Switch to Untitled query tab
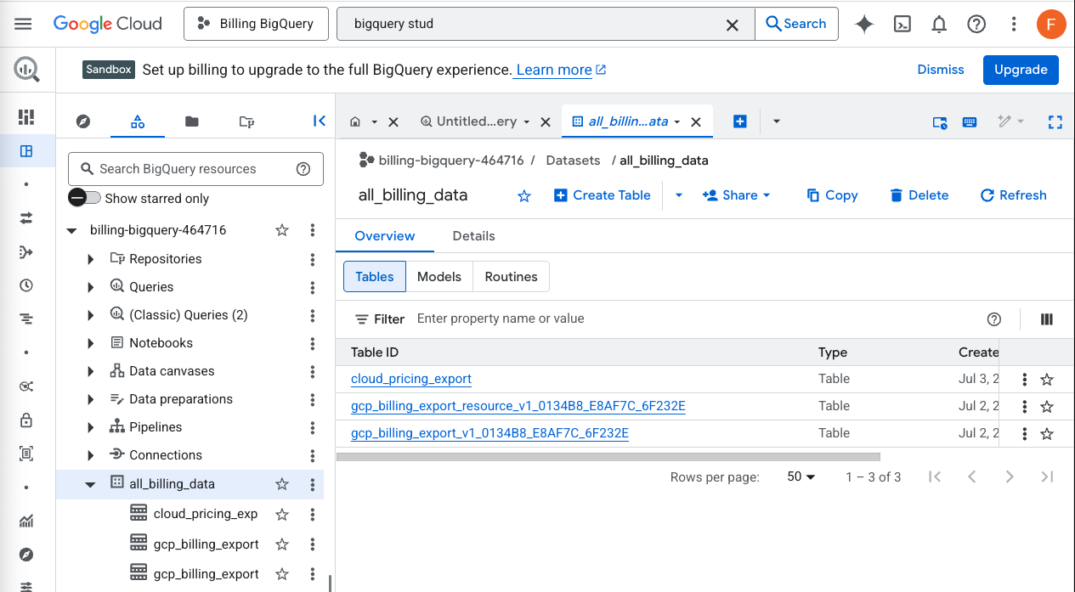This screenshot has width=1075, height=592. (476, 121)
